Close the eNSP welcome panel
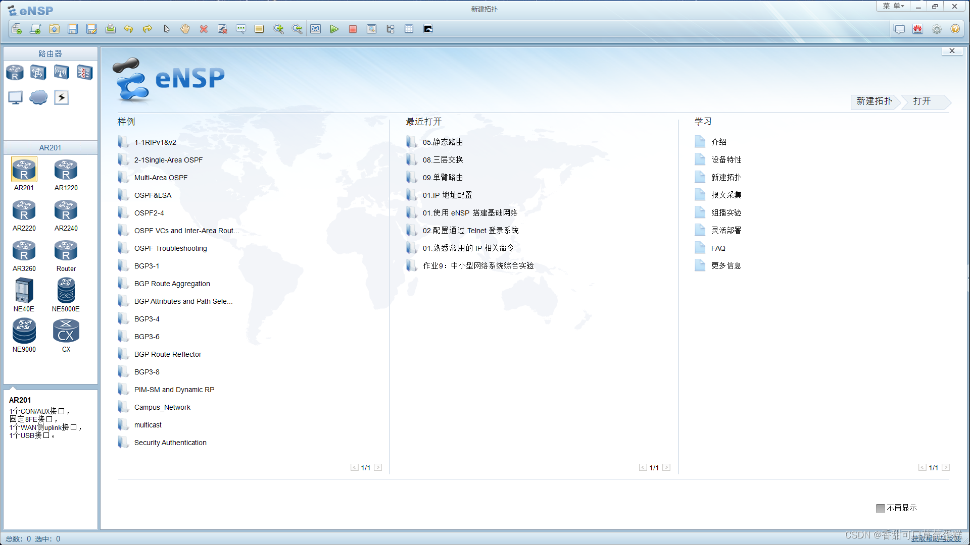The image size is (970, 545). pyautogui.click(x=952, y=51)
